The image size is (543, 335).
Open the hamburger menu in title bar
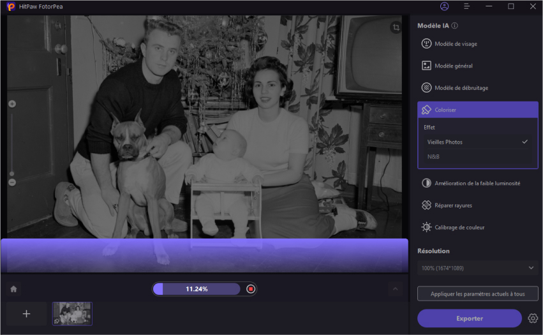click(467, 6)
